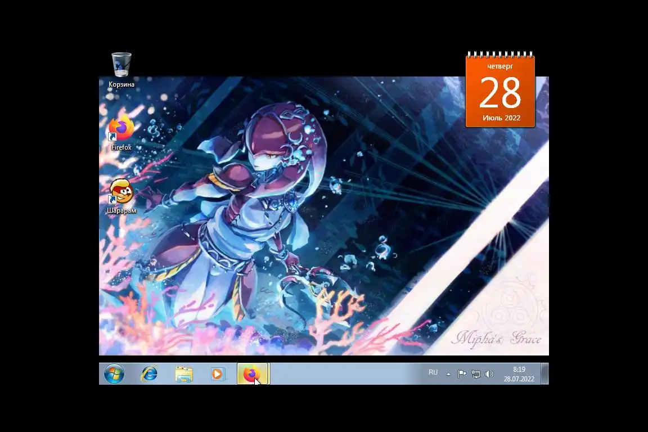The image size is (648, 432).
Task: Open Windows Explorer folder on taskbar
Action: click(184, 373)
